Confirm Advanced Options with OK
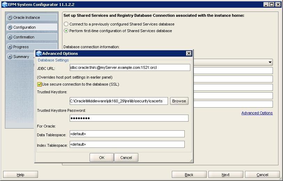The height and width of the screenshot is (181, 283). click(102, 158)
